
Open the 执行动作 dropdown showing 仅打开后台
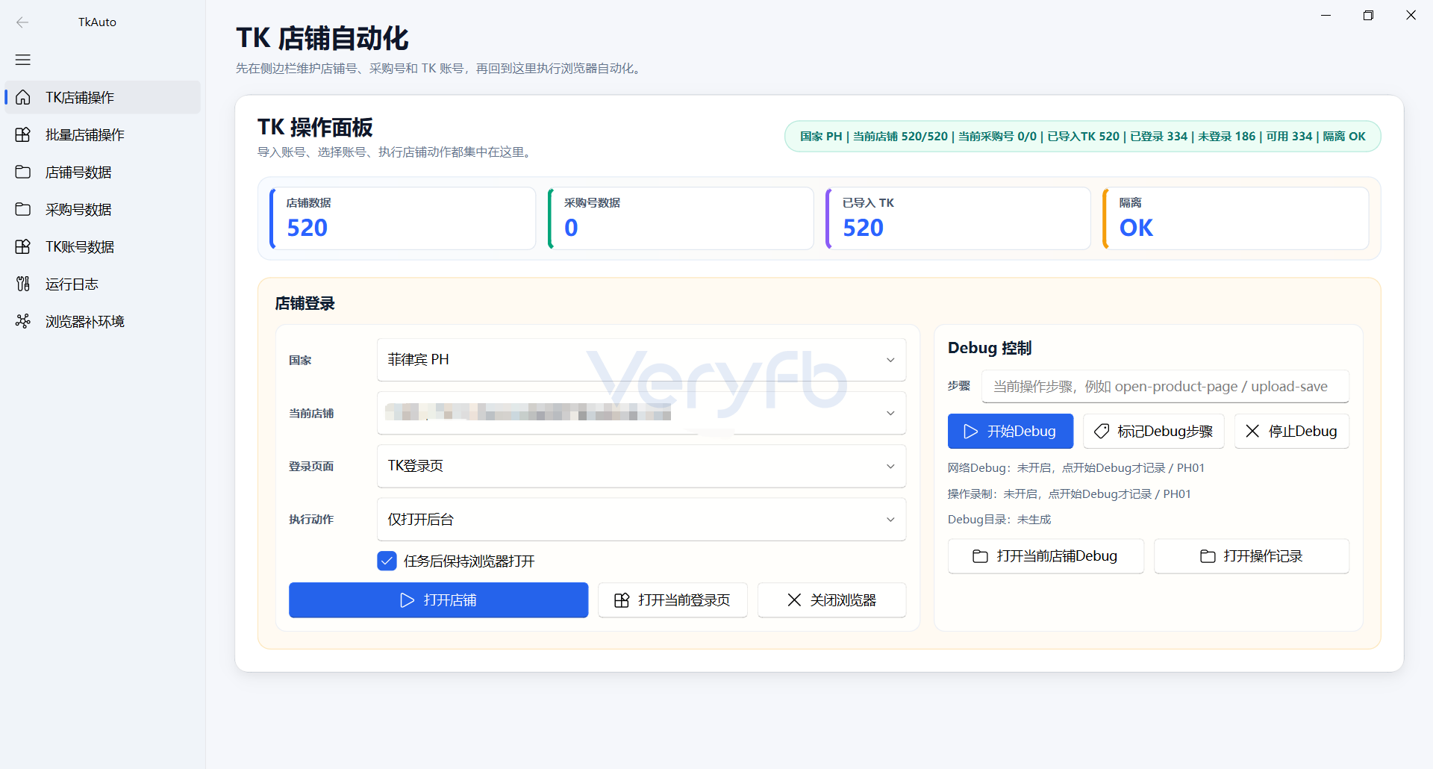641,519
